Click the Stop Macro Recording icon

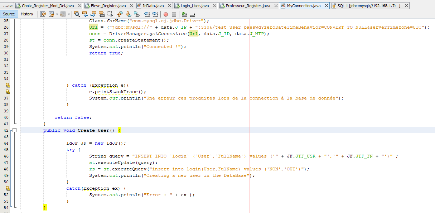pos(174,14)
